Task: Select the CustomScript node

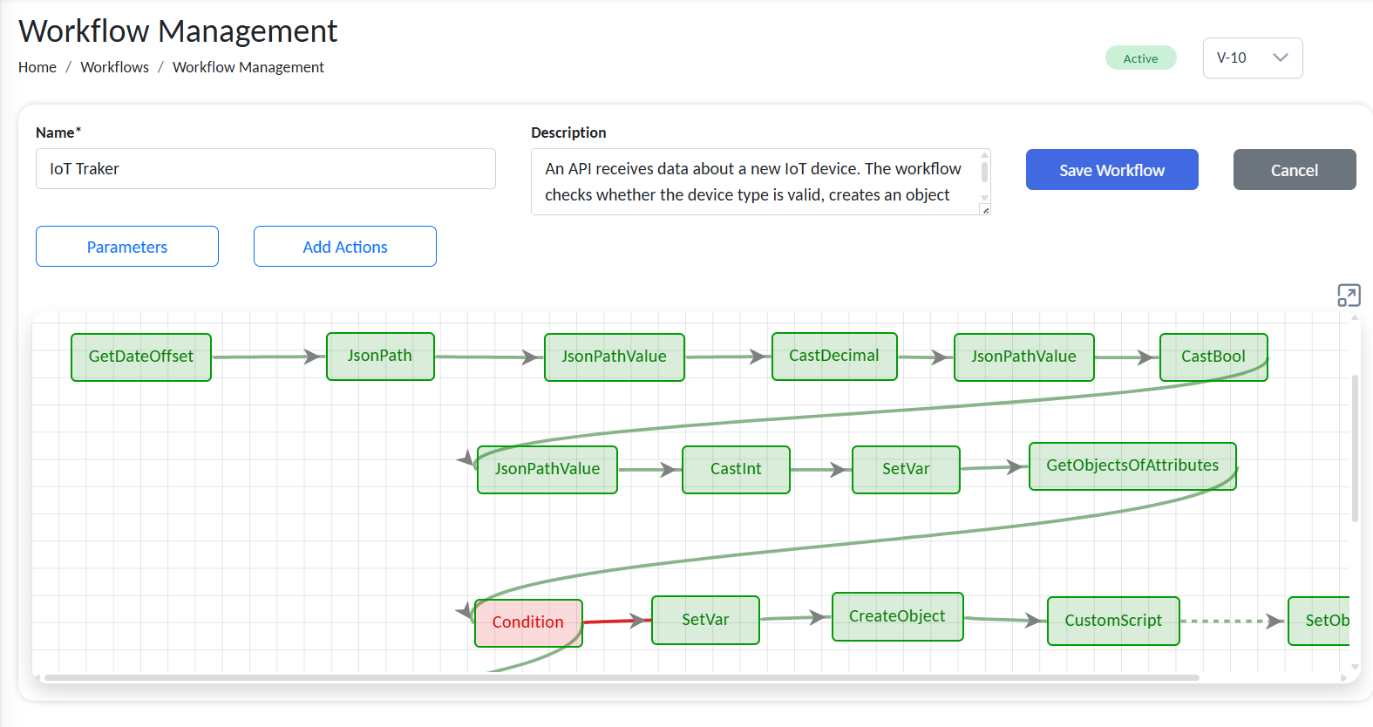Action: (x=1112, y=621)
